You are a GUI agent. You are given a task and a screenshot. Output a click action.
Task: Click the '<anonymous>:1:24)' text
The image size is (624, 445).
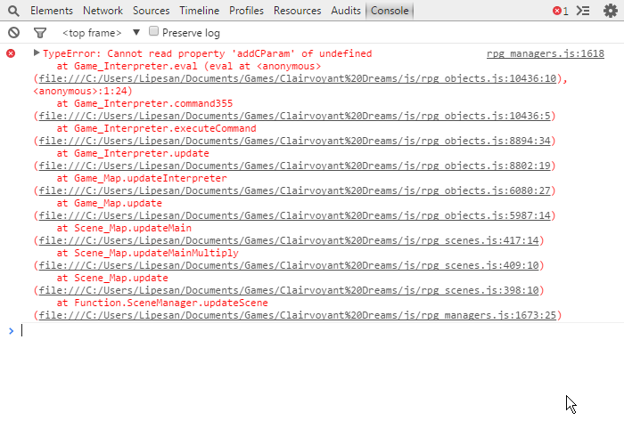coord(83,91)
